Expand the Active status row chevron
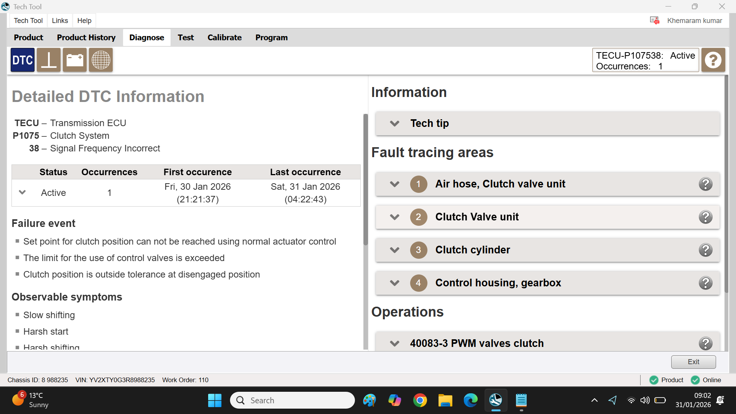This screenshot has width=736, height=414. click(x=22, y=192)
